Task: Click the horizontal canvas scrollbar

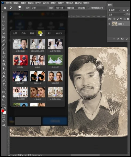Action: pyautogui.click(x=85, y=155)
